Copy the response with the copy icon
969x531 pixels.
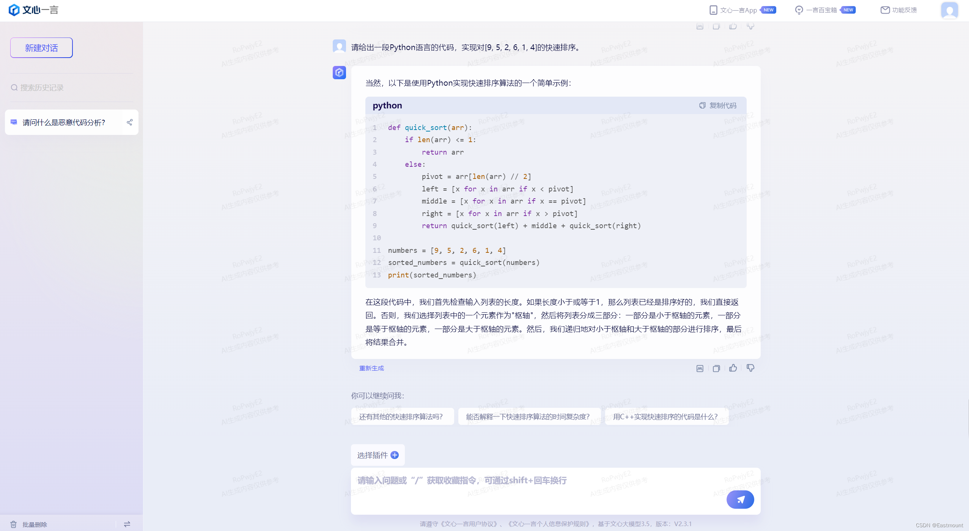point(716,368)
